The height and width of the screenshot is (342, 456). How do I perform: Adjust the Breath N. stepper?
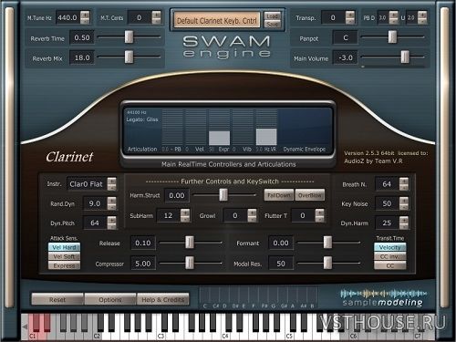(404, 184)
